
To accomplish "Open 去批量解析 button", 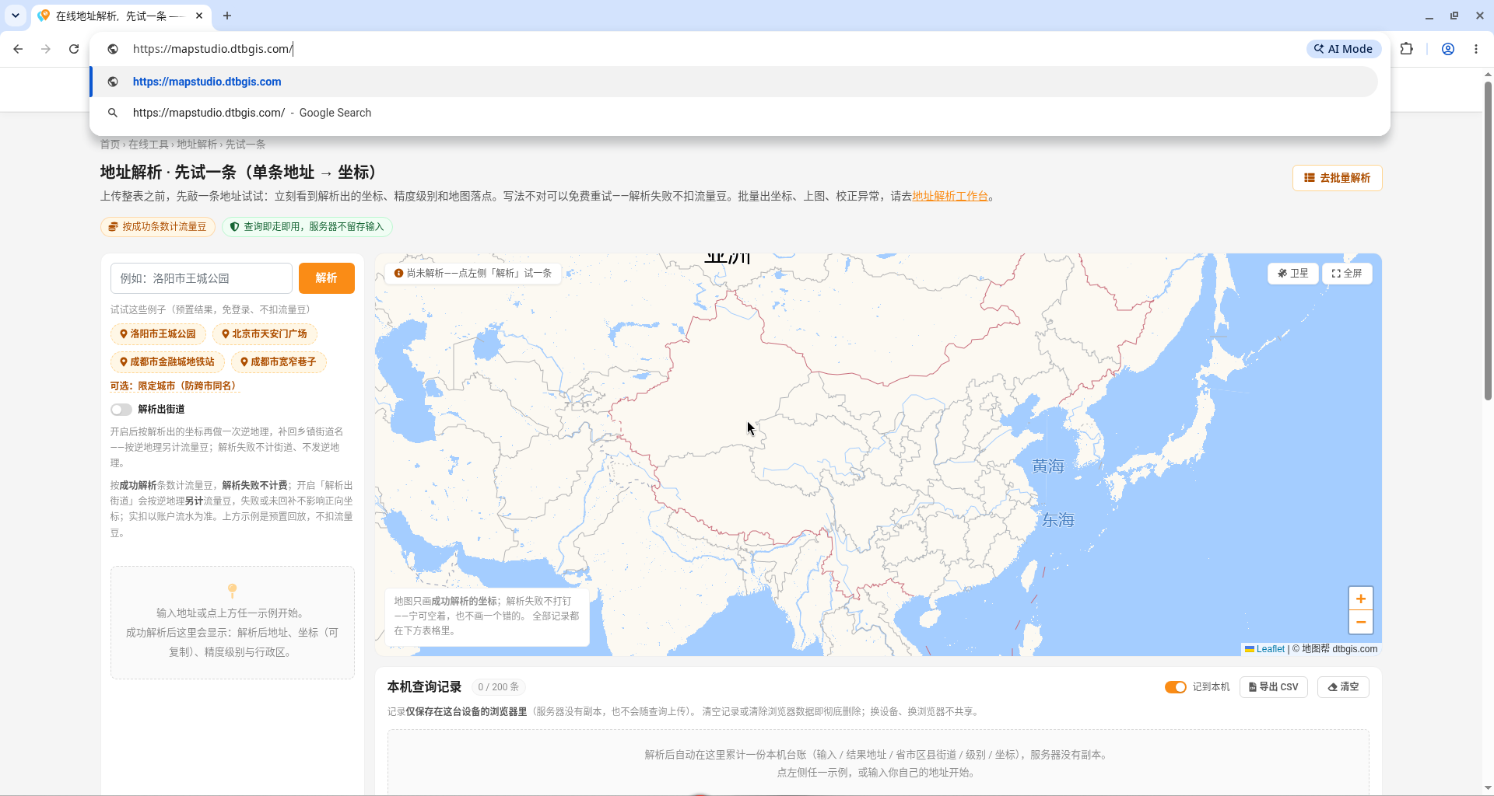I will tap(1338, 178).
